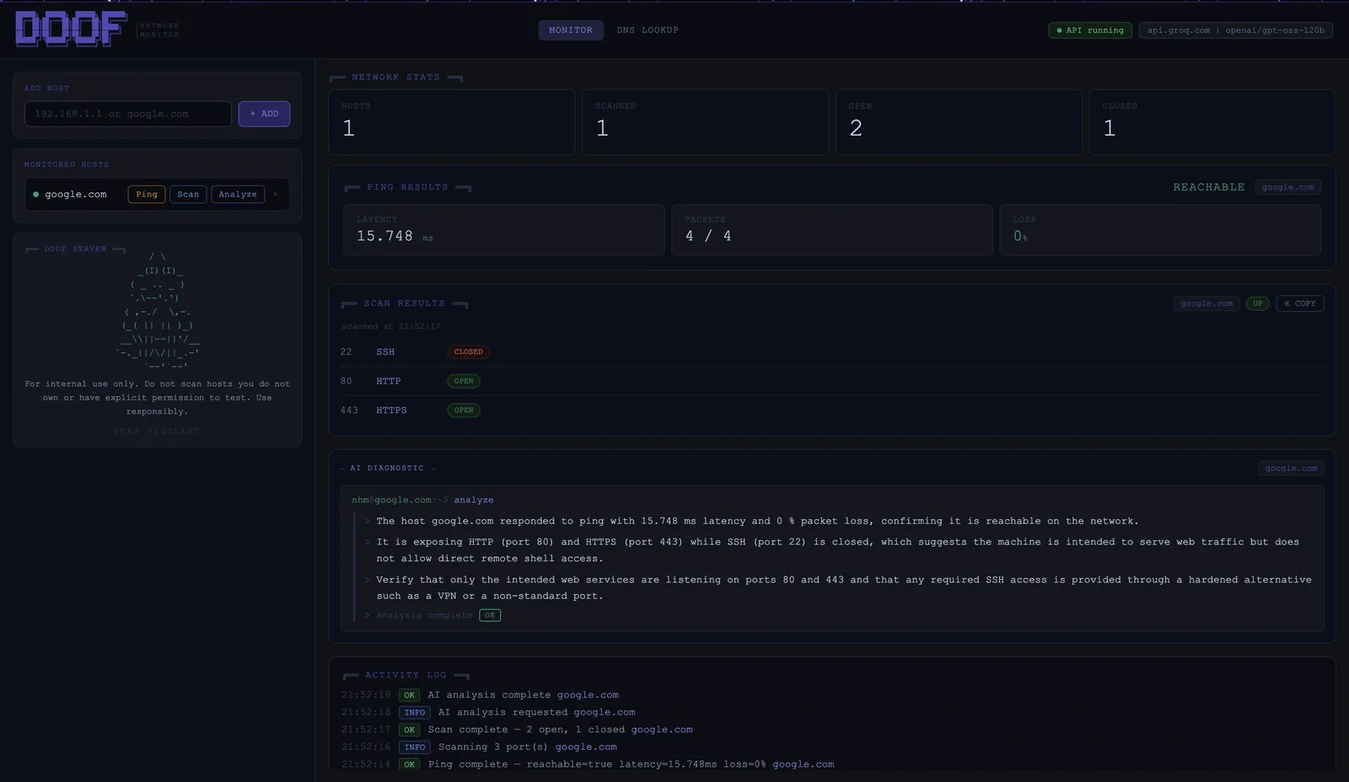Screen dimensions: 1349x782
Task: Click the Ping complete log entry
Action: 588,764
